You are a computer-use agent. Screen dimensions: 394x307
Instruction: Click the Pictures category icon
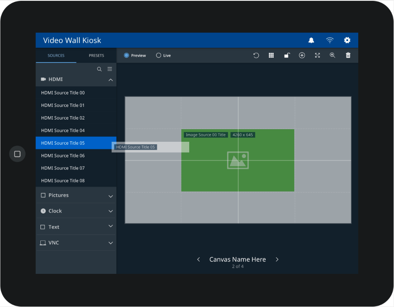click(x=43, y=195)
